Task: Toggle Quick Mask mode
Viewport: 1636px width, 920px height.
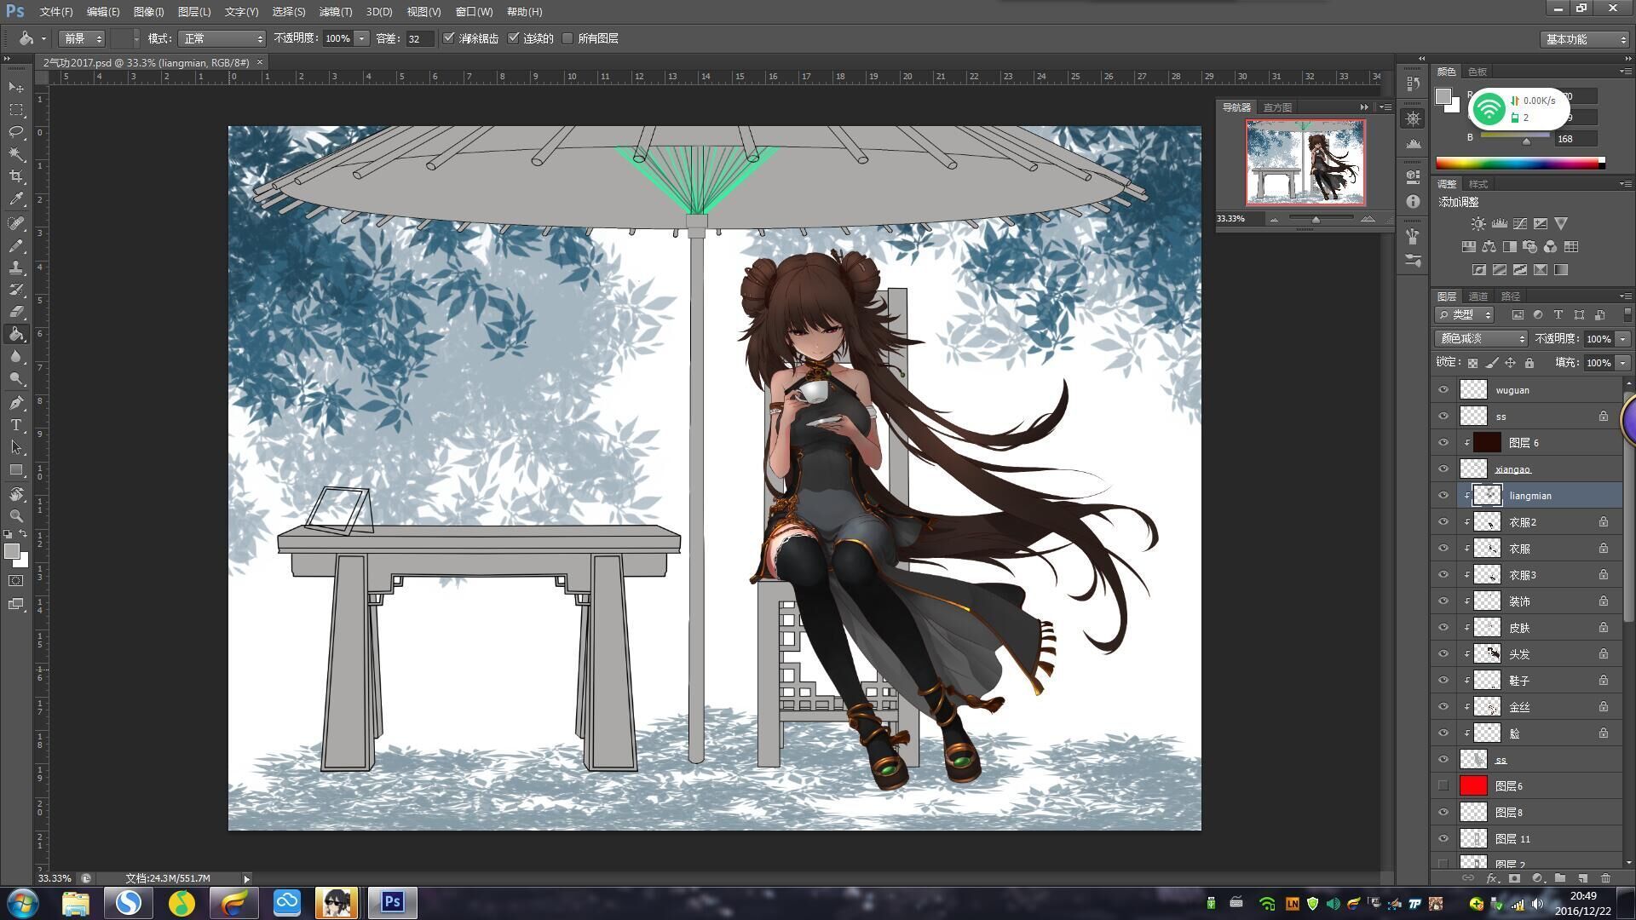Action: [16, 581]
